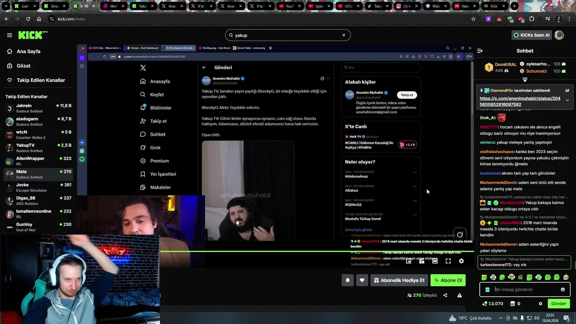
Task: Open gift icon in chat input
Action: coord(488,290)
